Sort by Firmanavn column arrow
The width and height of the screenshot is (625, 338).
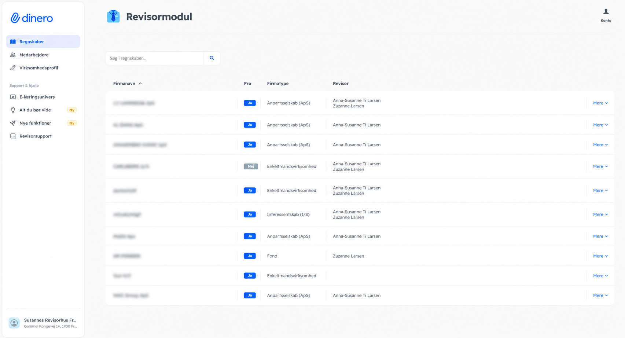point(140,84)
